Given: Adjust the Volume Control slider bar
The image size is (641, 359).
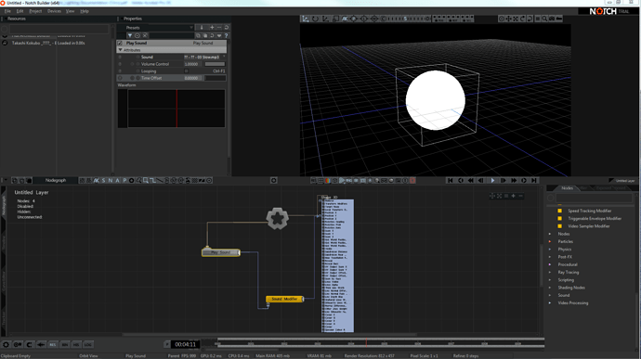Looking at the screenshot, I should coord(215,64).
